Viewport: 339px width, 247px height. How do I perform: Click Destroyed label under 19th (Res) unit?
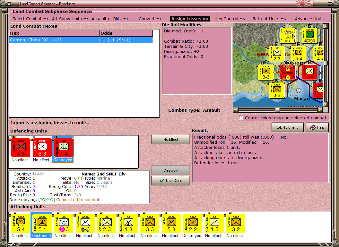pos(41,235)
